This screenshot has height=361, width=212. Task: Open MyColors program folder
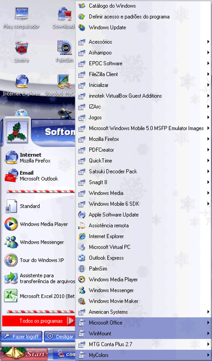pos(143,355)
